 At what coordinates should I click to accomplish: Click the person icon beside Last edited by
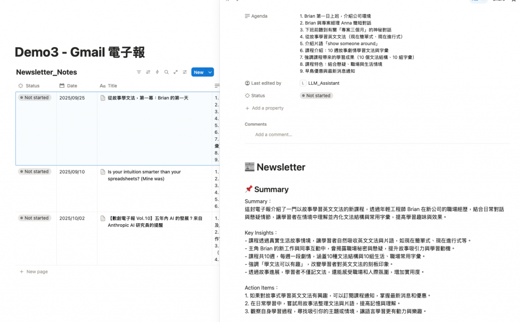[247, 83]
